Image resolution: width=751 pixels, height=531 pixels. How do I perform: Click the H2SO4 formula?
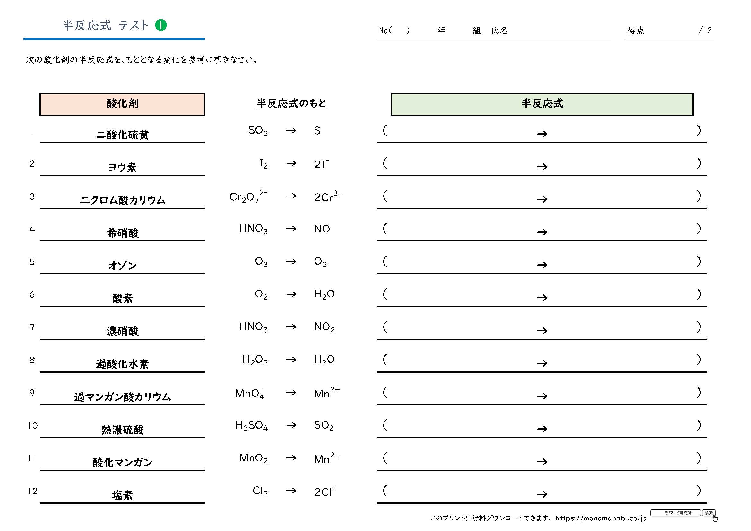(252, 425)
